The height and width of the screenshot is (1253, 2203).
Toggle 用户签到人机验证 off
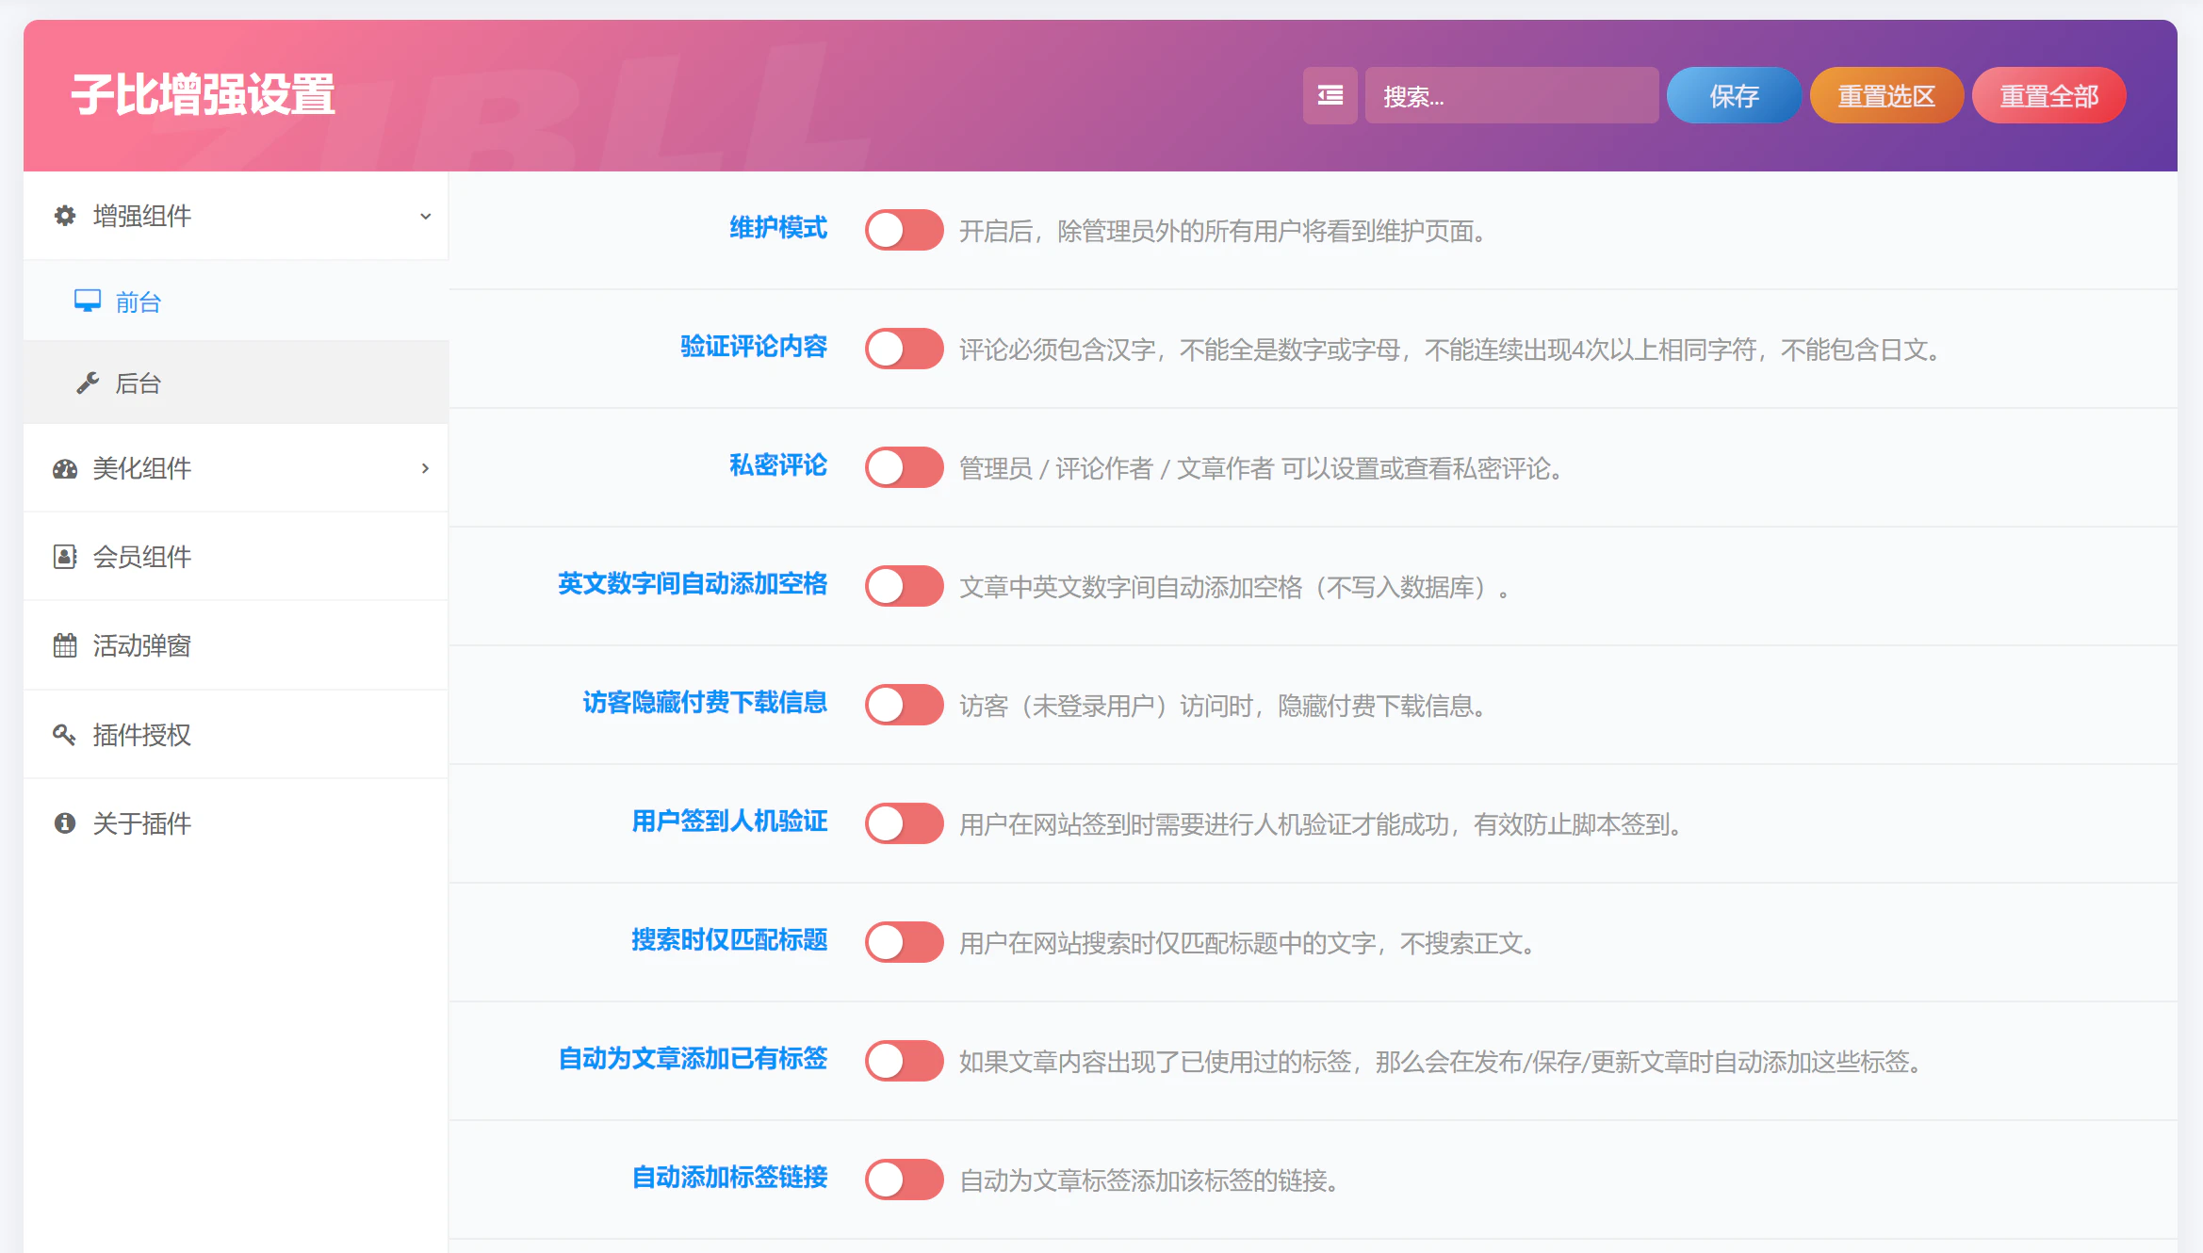(x=904, y=823)
